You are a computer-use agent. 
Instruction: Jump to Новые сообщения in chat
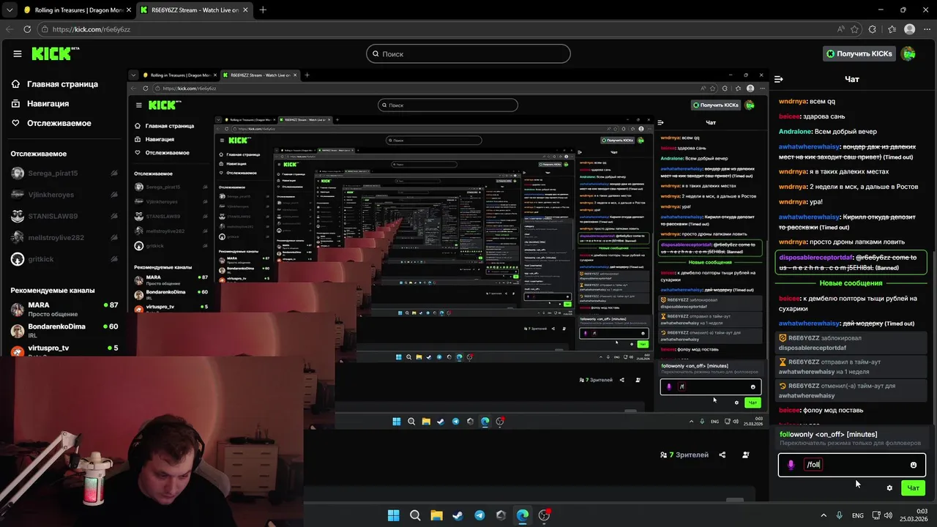(851, 283)
